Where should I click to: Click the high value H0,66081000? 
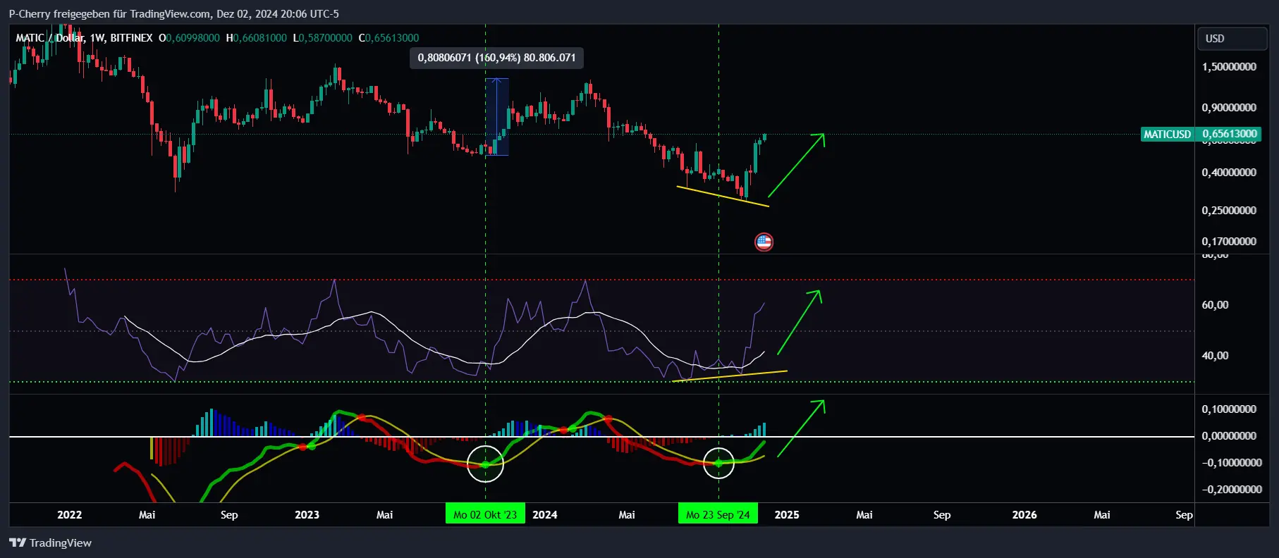point(257,38)
